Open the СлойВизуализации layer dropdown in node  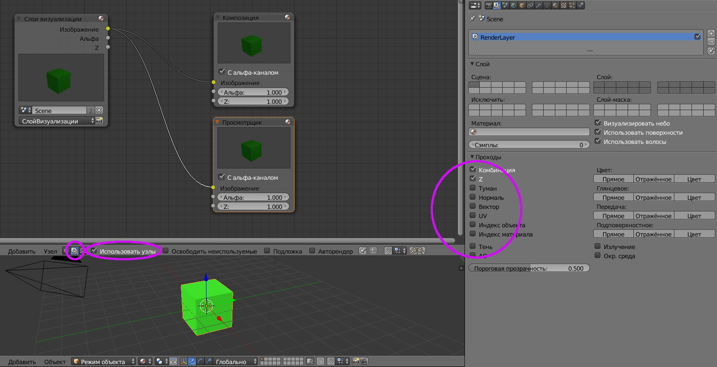(x=57, y=121)
